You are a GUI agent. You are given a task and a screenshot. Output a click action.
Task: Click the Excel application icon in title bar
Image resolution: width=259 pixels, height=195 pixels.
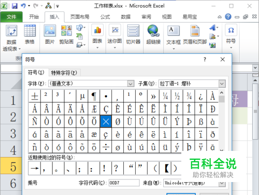pos(4,6)
